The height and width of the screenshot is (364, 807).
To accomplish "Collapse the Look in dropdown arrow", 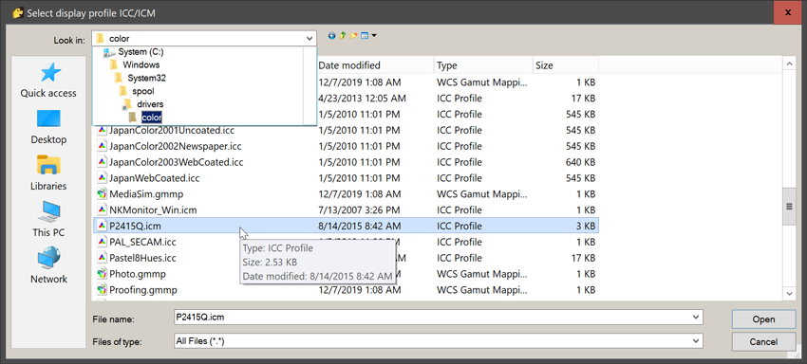I will coord(310,39).
